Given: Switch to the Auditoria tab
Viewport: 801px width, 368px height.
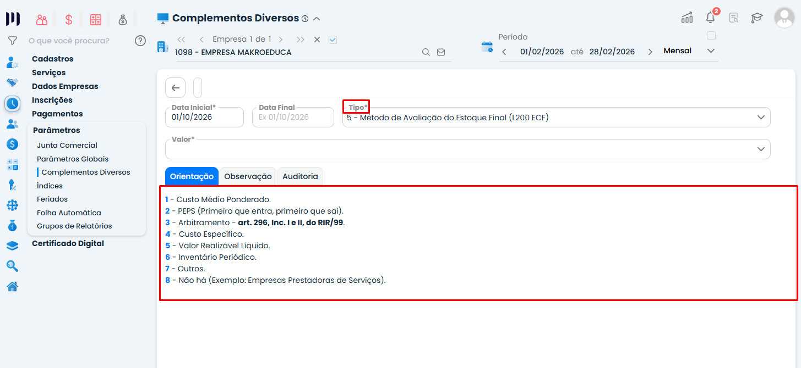Looking at the screenshot, I should click(300, 176).
